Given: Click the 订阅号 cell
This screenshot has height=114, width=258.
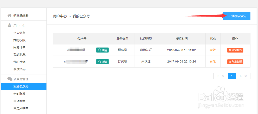Looking at the screenshot, I should (x=122, y=62).
